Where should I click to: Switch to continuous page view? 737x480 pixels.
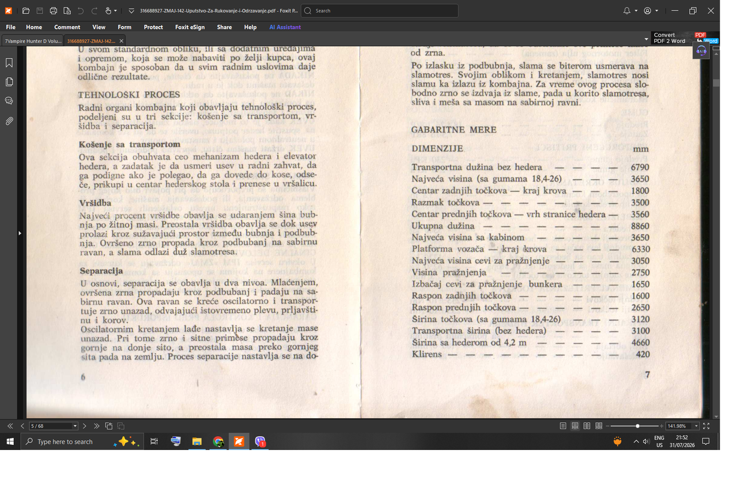575,426
